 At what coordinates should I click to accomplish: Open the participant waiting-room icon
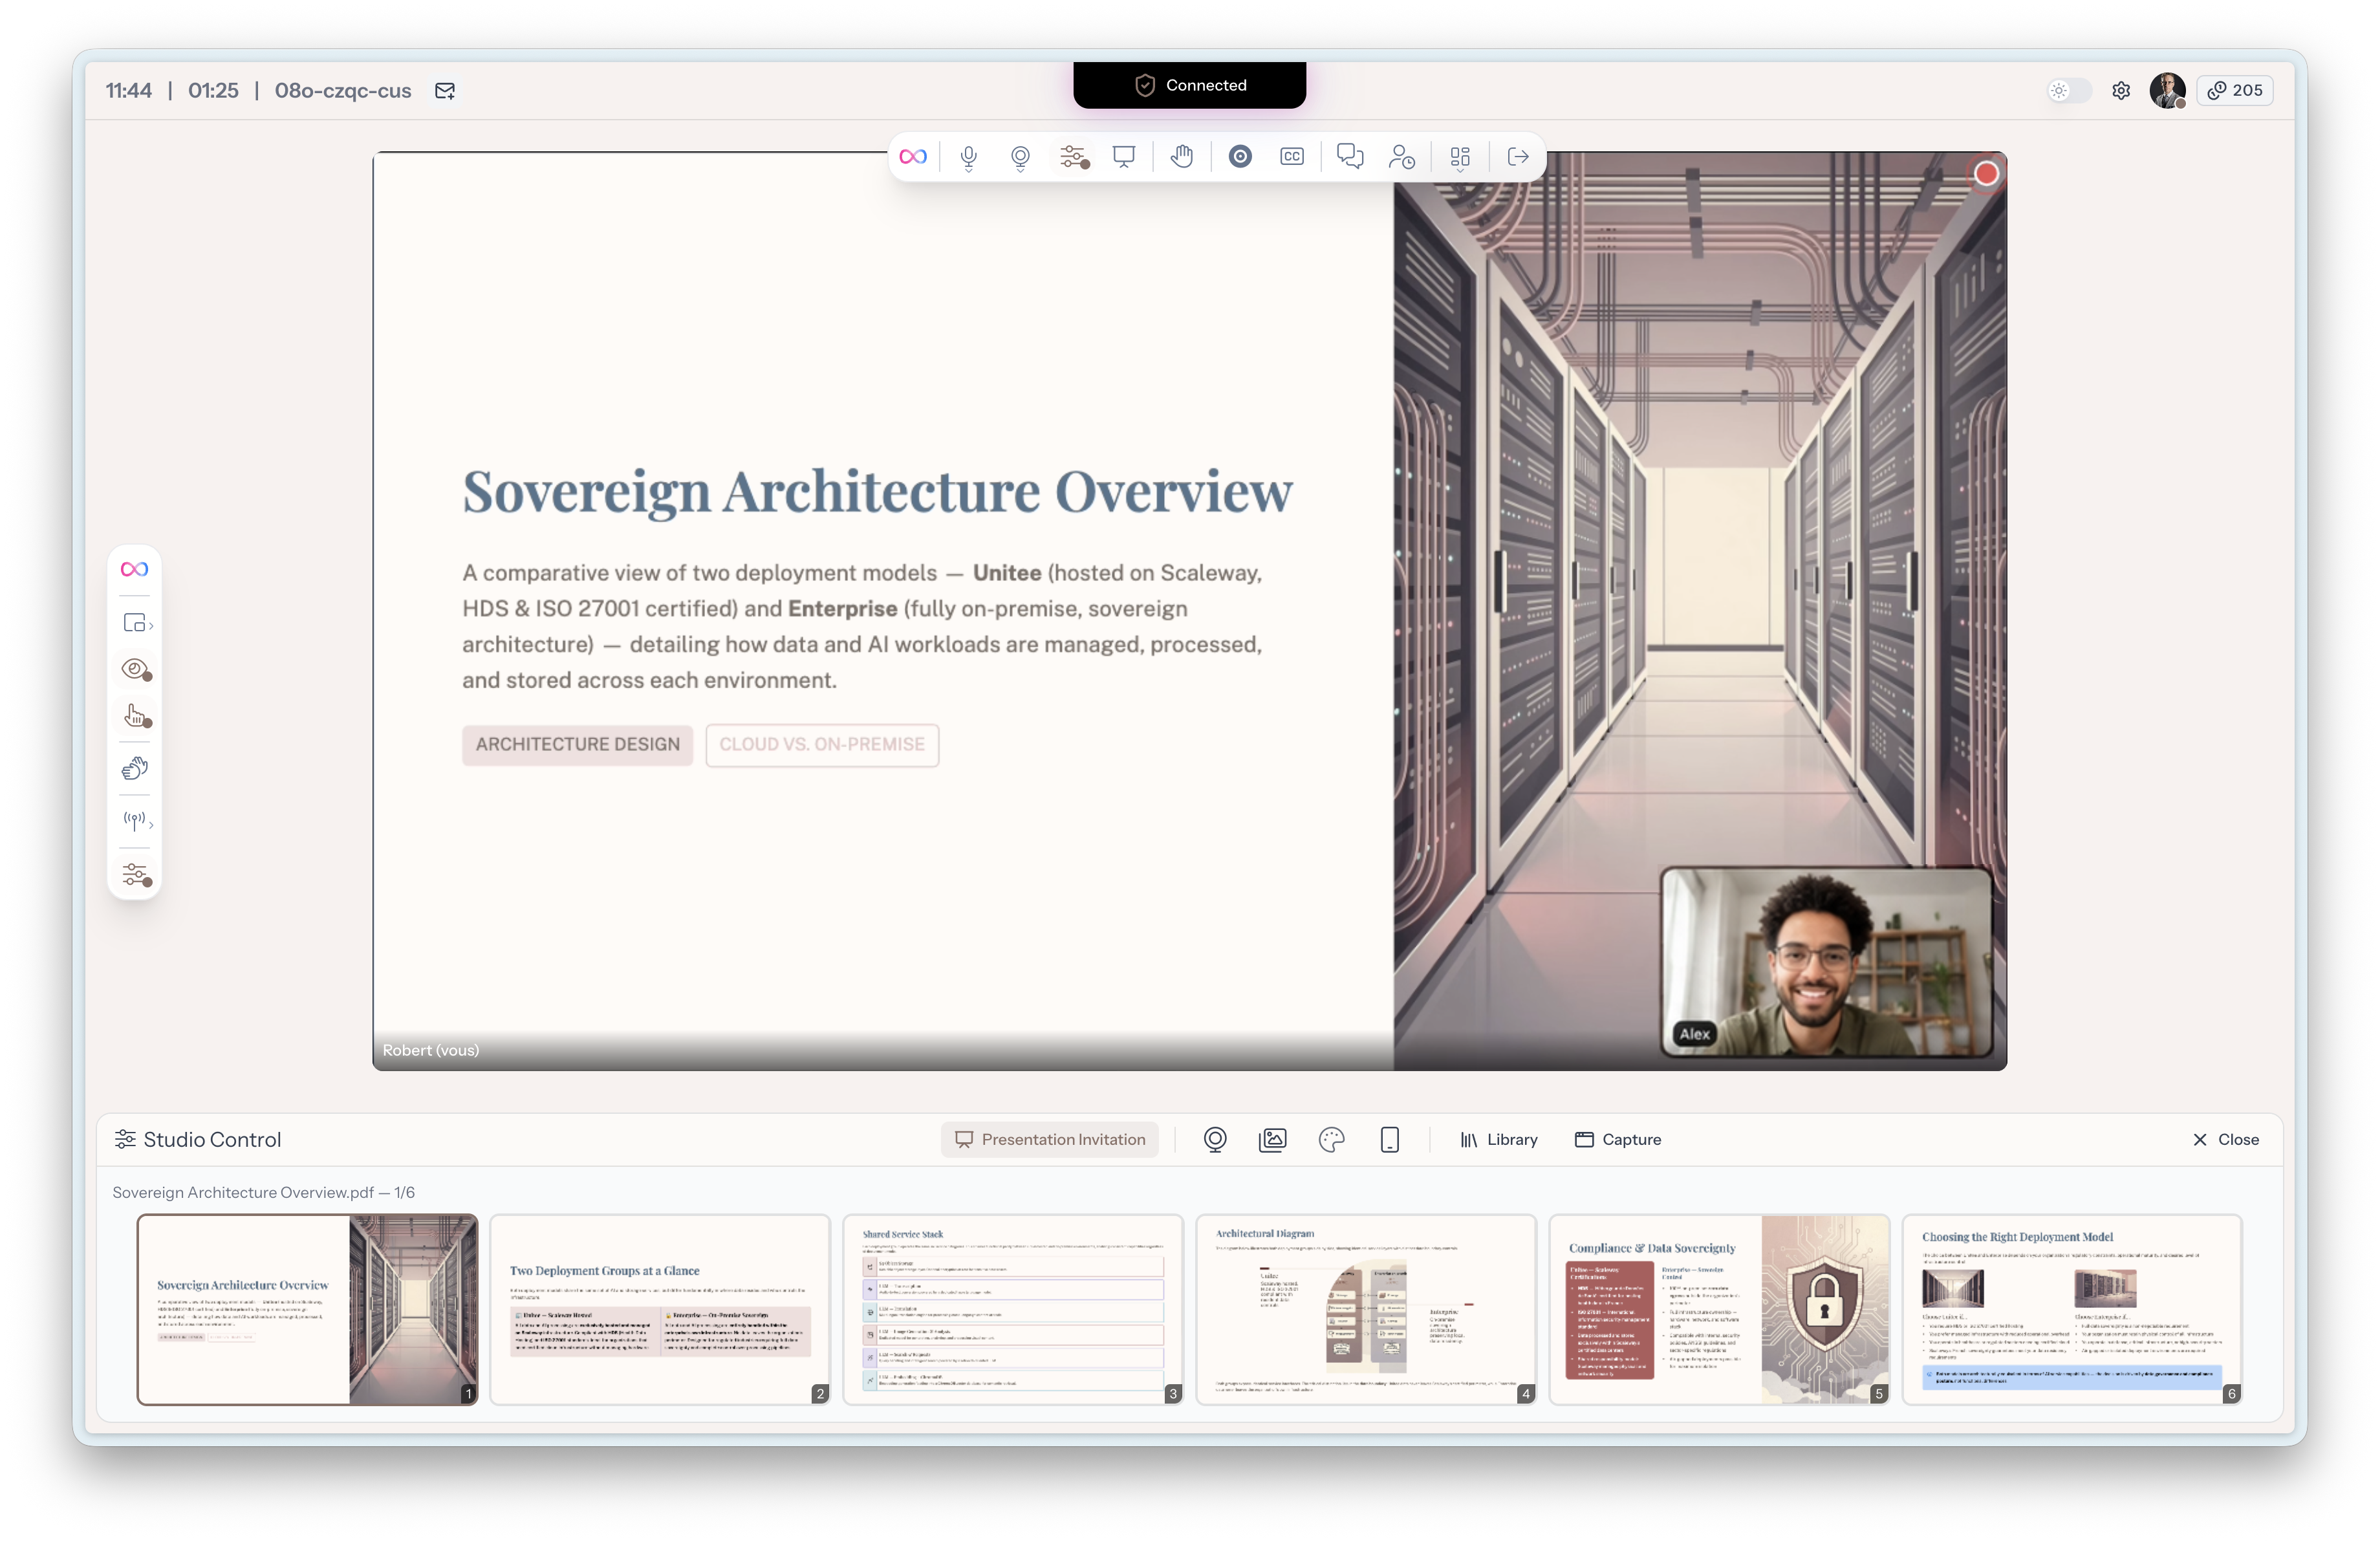click(1402, 157)
